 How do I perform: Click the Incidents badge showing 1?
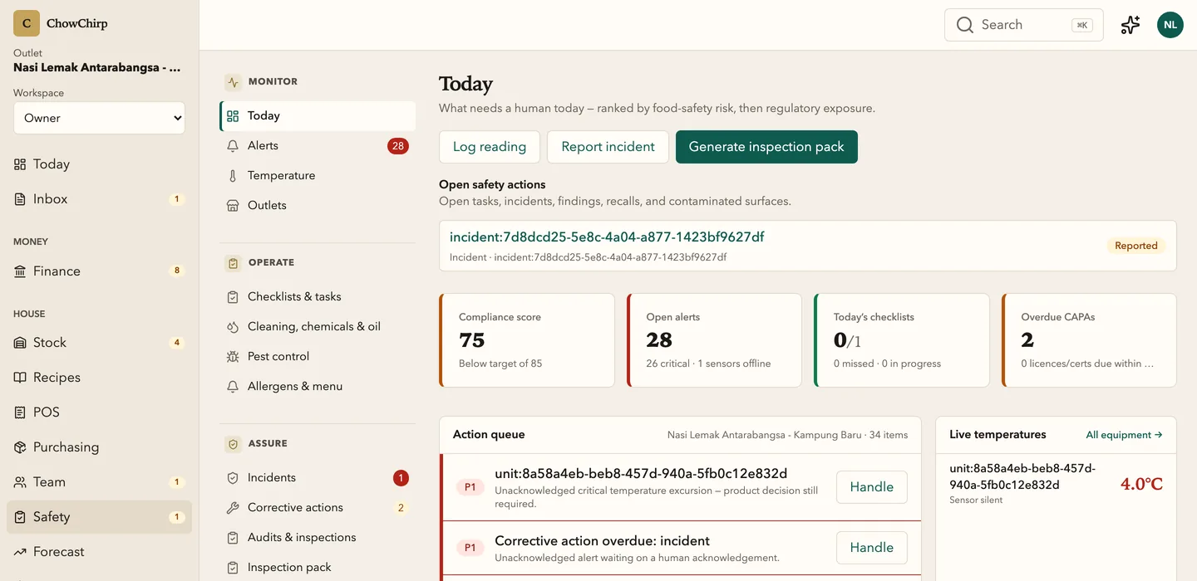pos(401,478)
